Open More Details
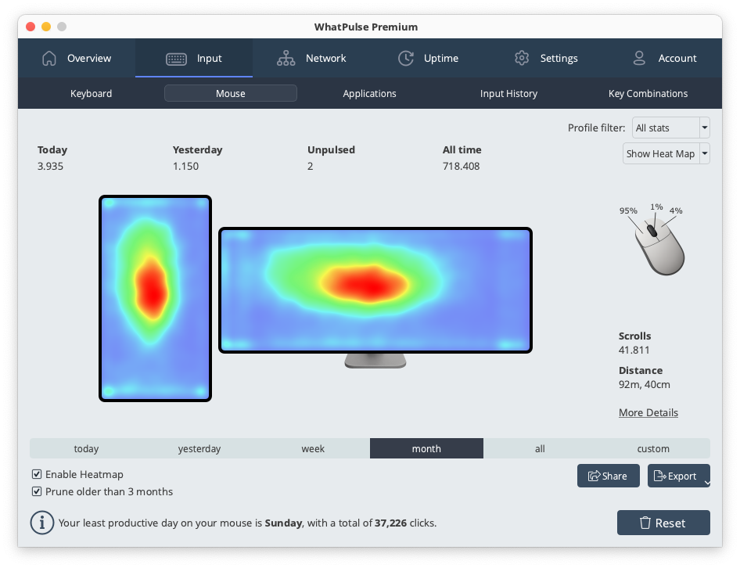Screen dimensions: 740x568 [648, 412]
